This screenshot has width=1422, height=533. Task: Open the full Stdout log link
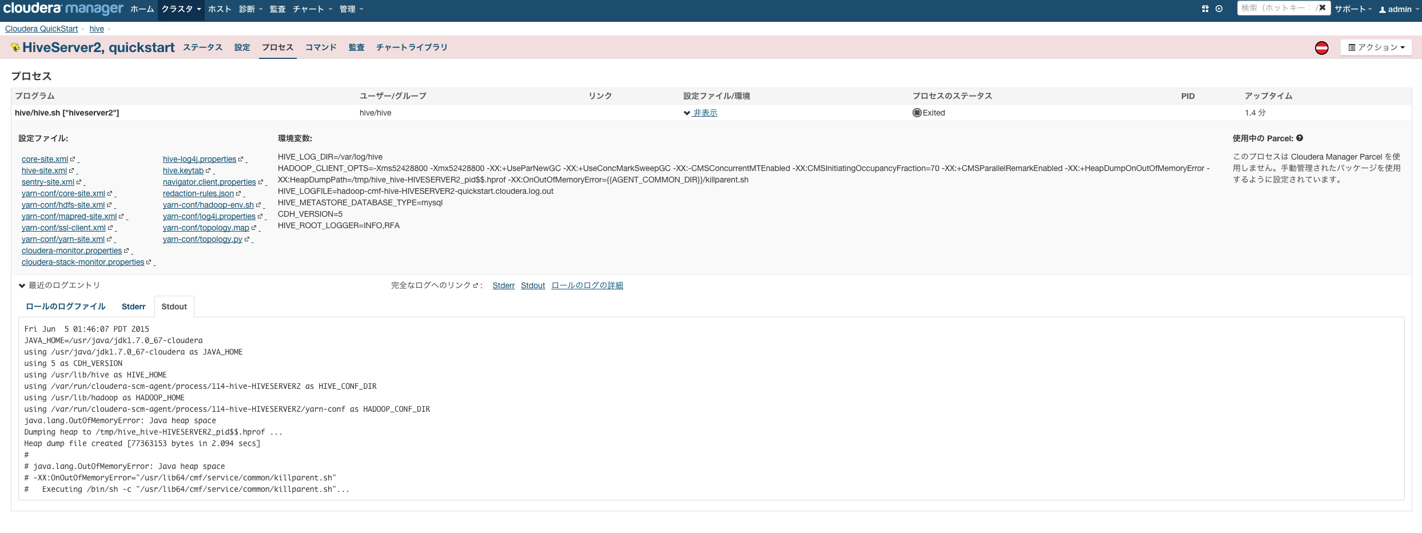533,285
